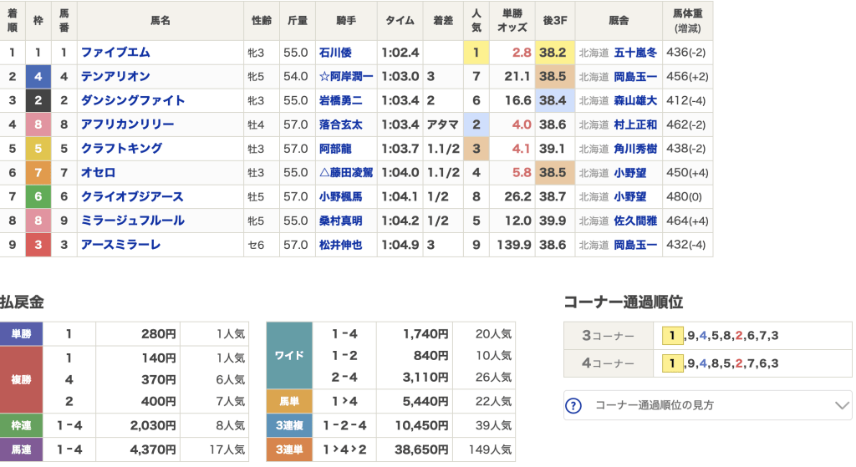Click the question mark help icon
This screenshot has width=856, height=467.
tap(573, 406)
